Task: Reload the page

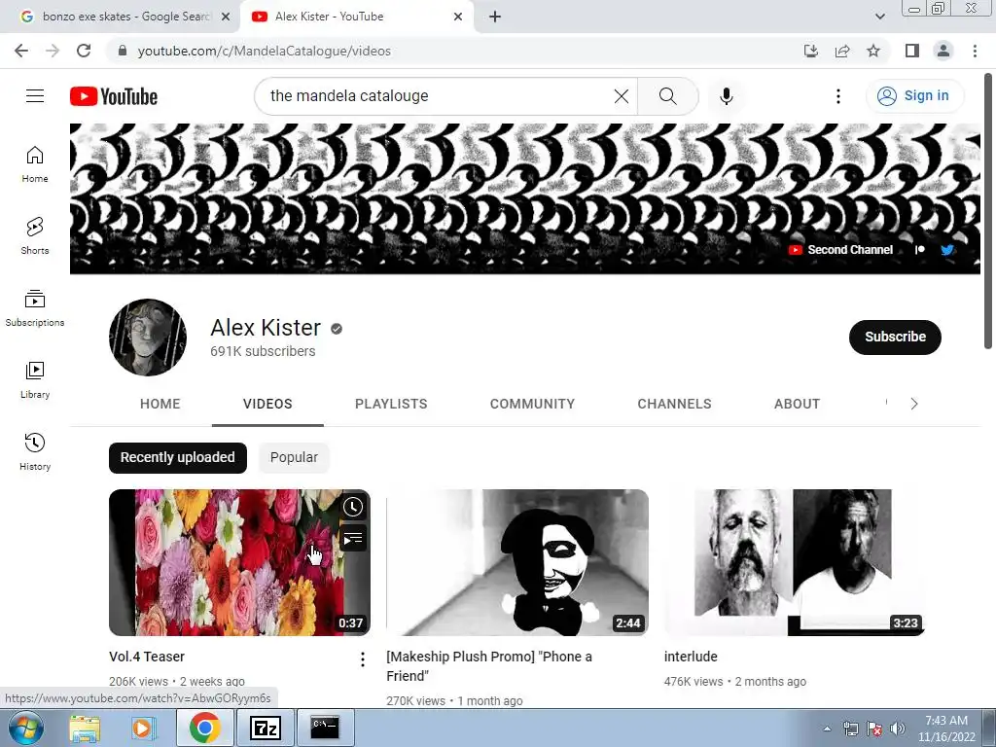Action: (x=84, y=51)
